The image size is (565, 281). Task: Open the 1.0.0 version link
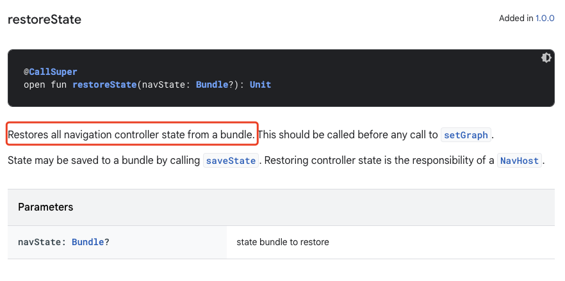click(545, 19)
